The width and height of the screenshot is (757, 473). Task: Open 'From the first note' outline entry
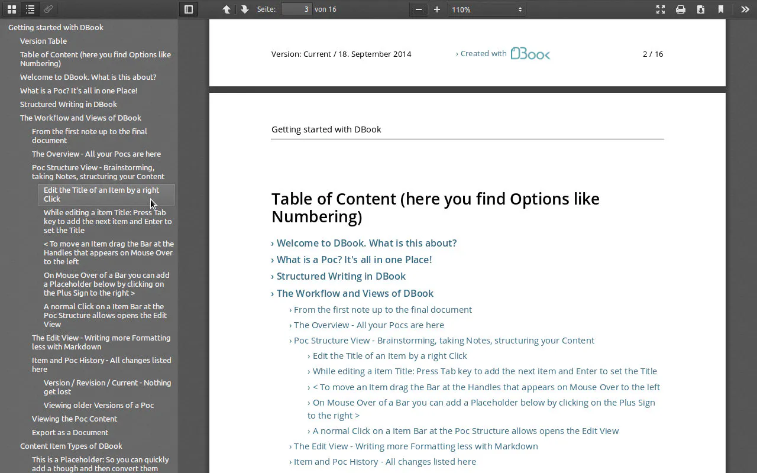tap(89, 136)
